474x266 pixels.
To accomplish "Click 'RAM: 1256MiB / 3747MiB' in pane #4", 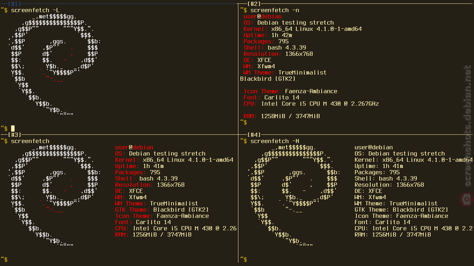I will pyautogui.click(x=393, y=235).
